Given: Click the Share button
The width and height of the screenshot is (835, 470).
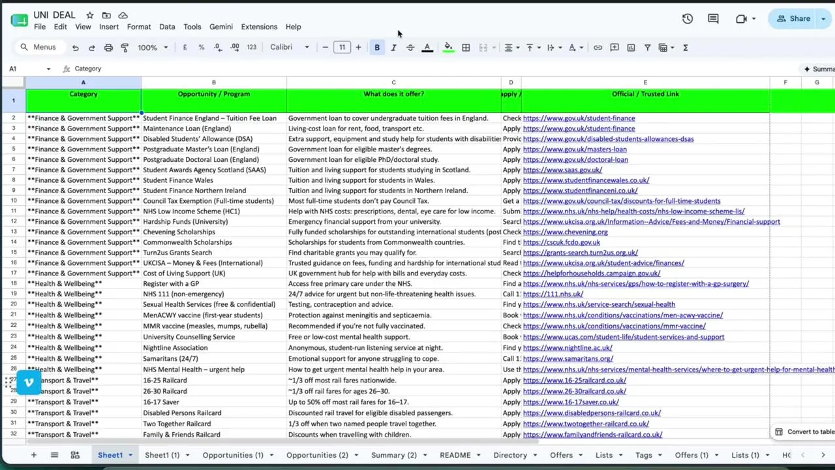Looking at the screenshot, I should pos(793,19).
